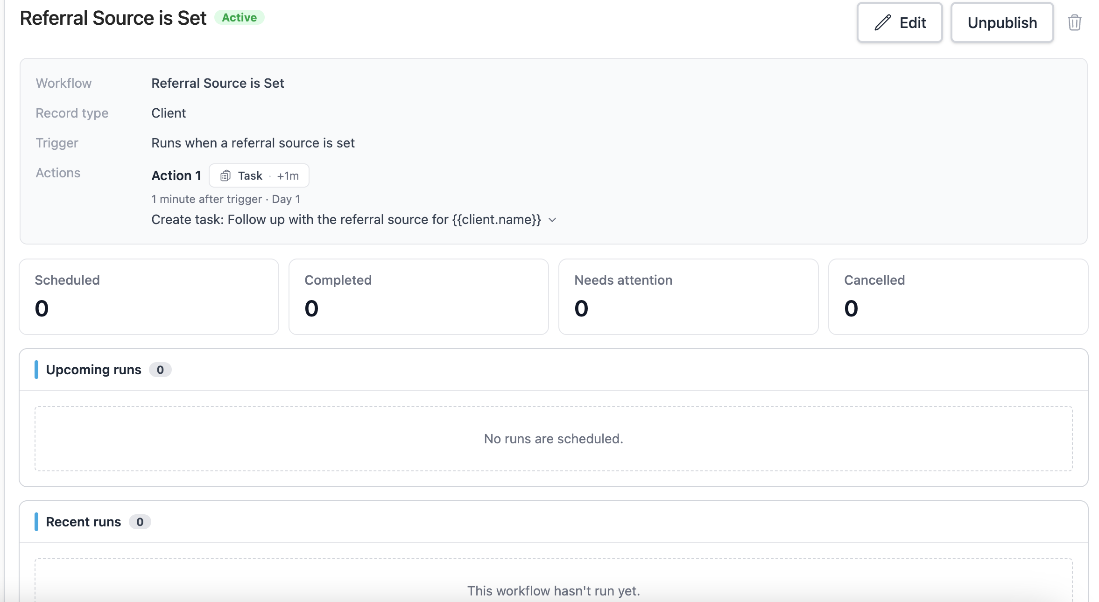Expand the Create task description chevron

[x=552, y=220]
